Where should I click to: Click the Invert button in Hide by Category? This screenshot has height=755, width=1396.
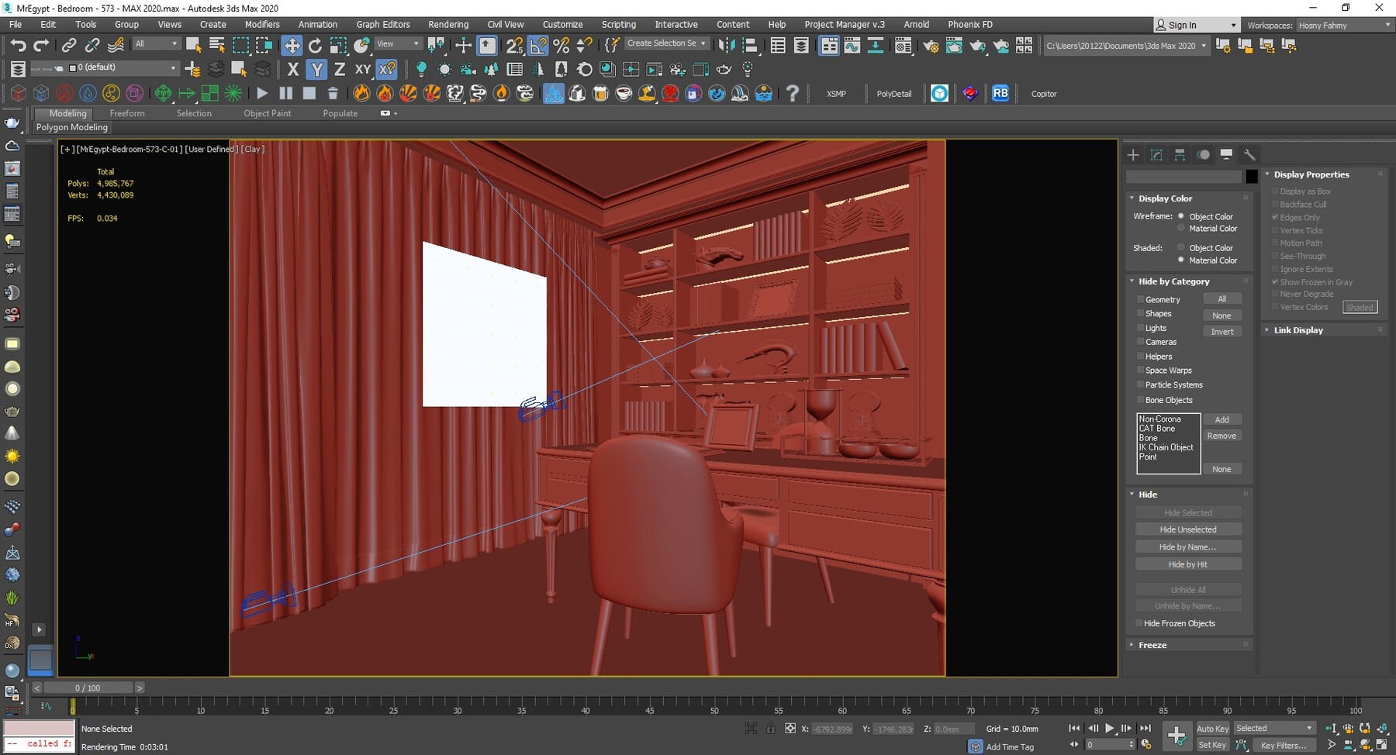coord(1223,331)
